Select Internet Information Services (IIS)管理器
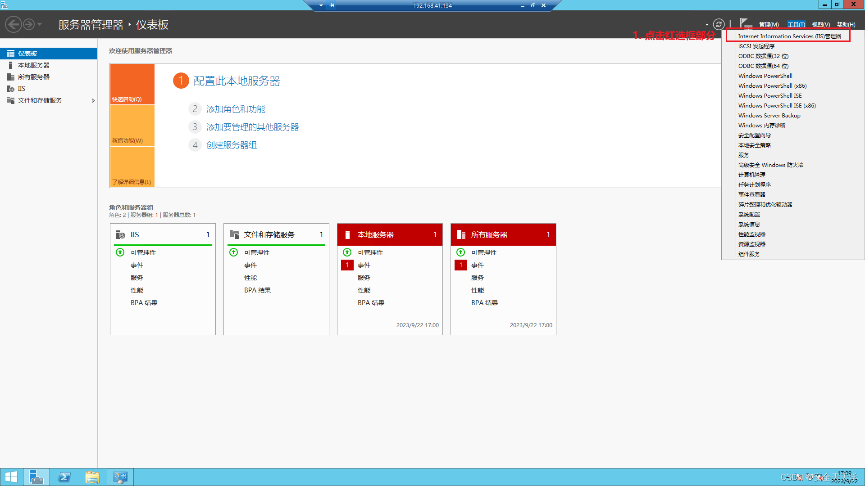This screenshot has width=865, height=486. [x=789, y=36]
